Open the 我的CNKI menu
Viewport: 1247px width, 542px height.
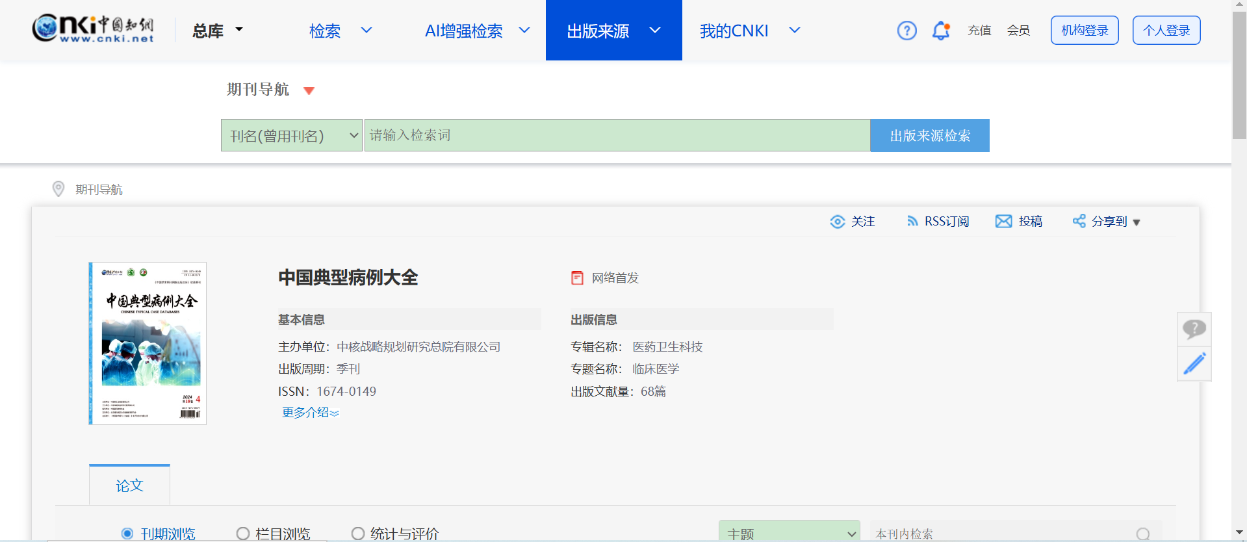pyautogui.click(x=734, y=31)
